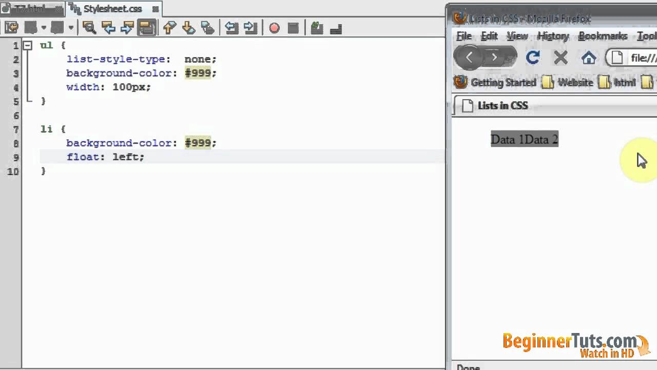Jump to last edit location in editor toolbar
The image size is (657, 370).
click(x=11, y=28)
